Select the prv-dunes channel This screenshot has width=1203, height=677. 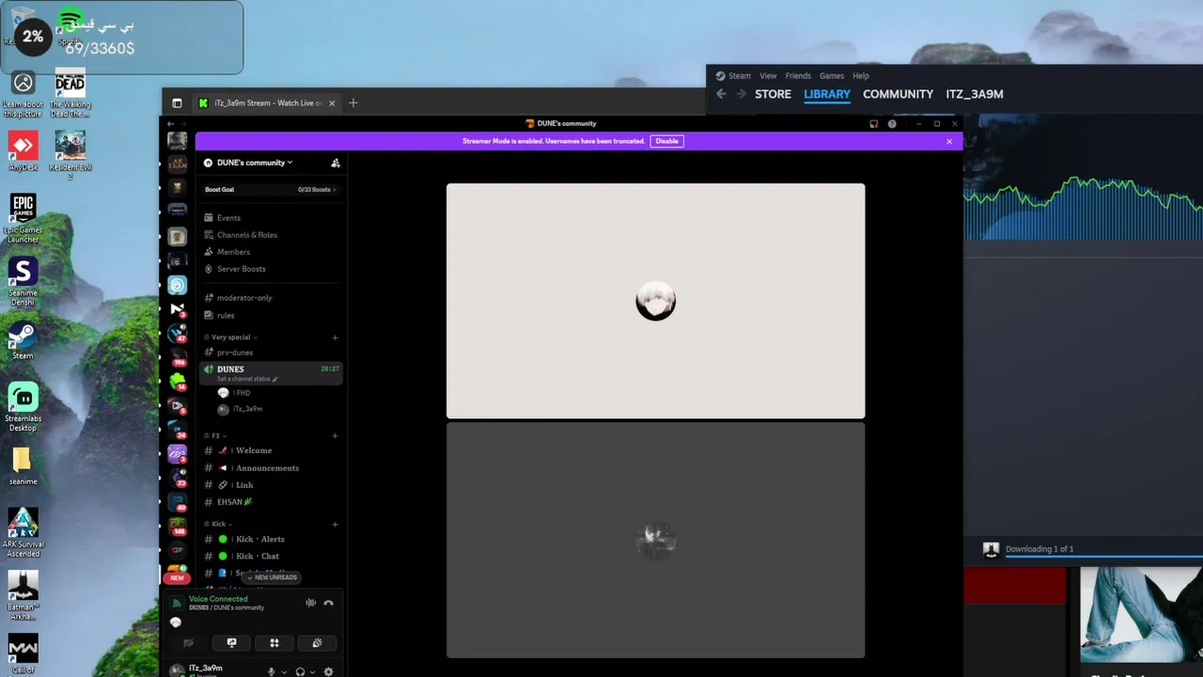(x=271, y=352)
